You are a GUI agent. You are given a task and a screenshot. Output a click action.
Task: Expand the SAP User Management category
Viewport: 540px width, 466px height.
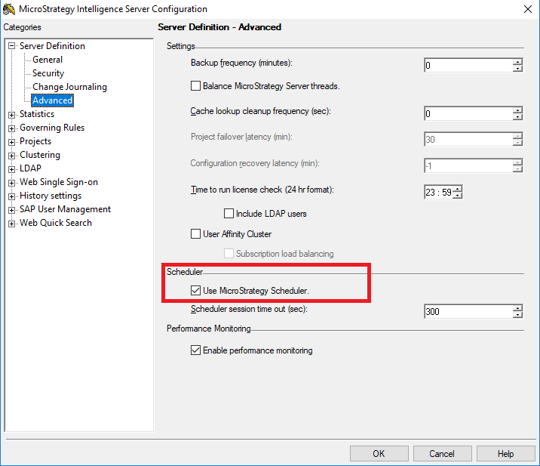coord(12,210)
